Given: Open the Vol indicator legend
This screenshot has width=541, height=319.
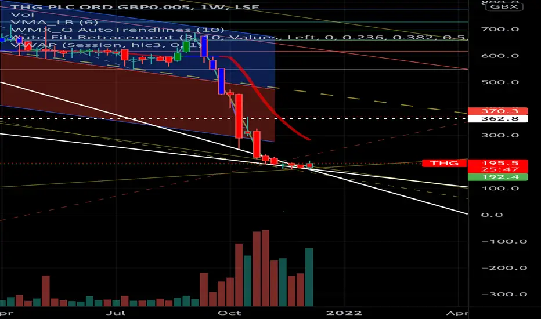Looking at the screenshot, I should [23, 15].
